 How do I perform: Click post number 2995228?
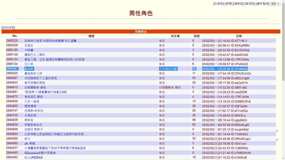click(12, 41)
